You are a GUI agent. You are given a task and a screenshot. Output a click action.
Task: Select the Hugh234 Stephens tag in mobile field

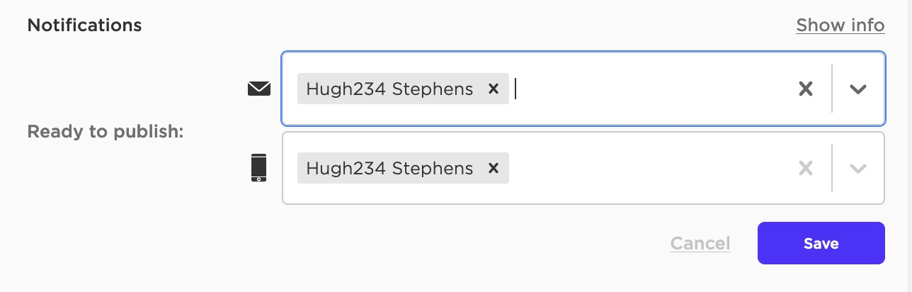click(389, 168)
